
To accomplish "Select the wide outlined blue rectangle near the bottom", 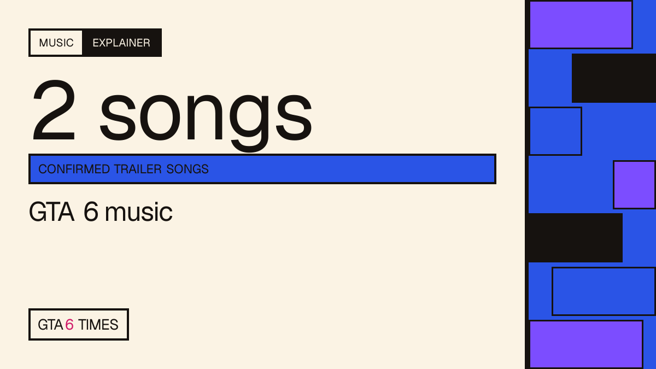I will click(x=604, y=291).
